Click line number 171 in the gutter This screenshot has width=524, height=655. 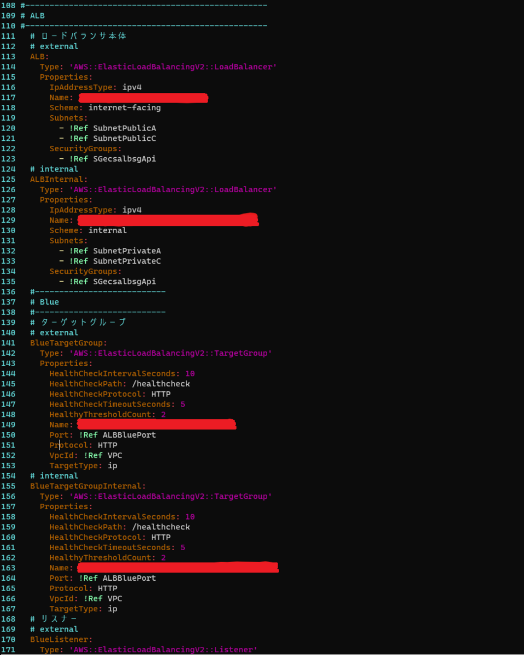8,650
